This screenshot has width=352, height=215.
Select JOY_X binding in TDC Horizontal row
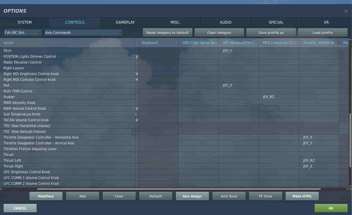point(308,137)
